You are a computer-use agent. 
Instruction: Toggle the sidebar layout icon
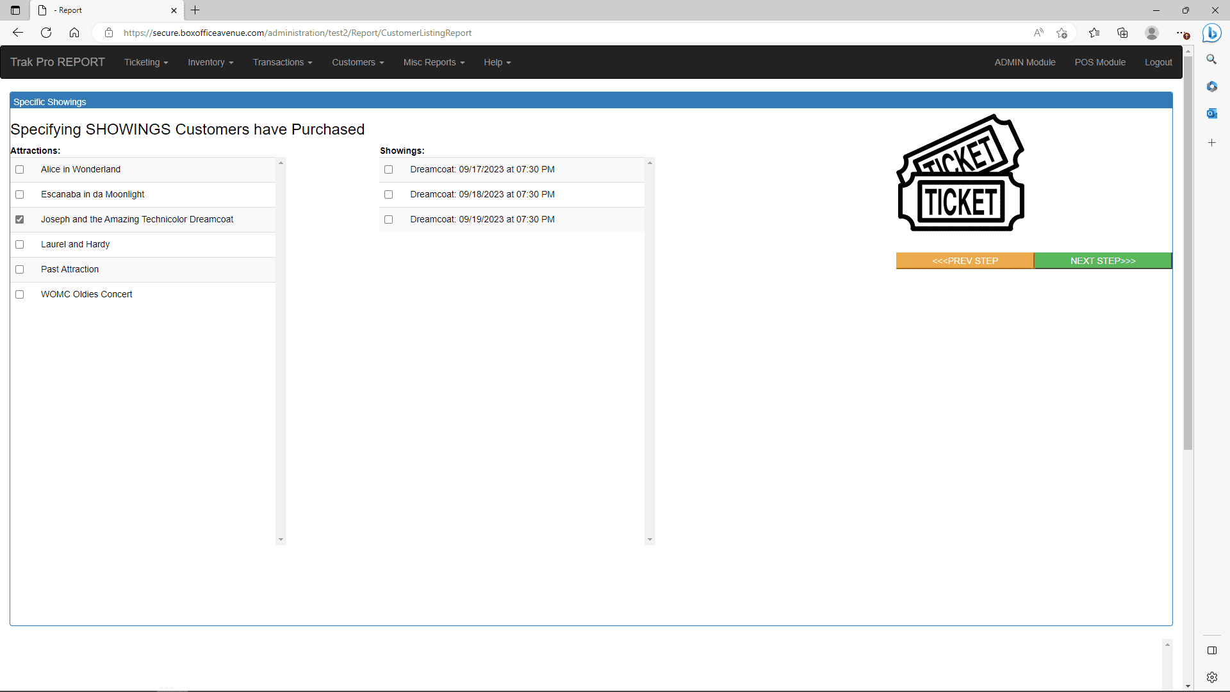click(1211, 650)
